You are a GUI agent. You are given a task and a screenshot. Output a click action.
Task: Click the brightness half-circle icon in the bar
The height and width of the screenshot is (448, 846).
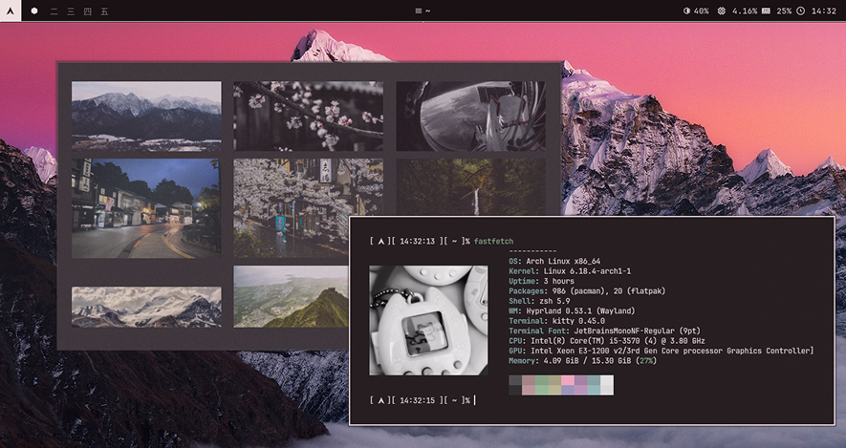(x=686, y=11)
